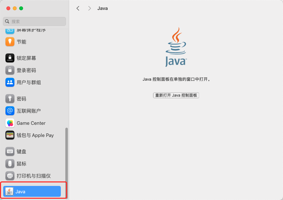Select the 登录密码 sidebar label
The image size is (283, 200).
[x=26, y=70]
